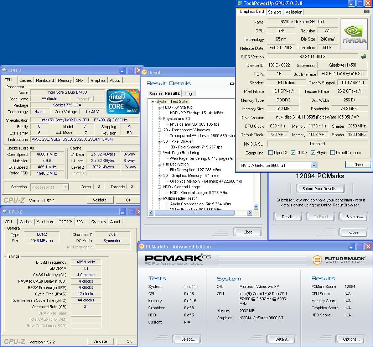This screenshot has height=347, width=373.
Task: Minimize the lower CPU-Z Memory window
Action: 123,211
